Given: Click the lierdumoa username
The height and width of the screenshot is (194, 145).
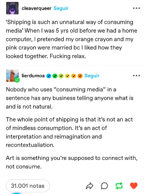Looking at the screenshot, I should (33, 76).
